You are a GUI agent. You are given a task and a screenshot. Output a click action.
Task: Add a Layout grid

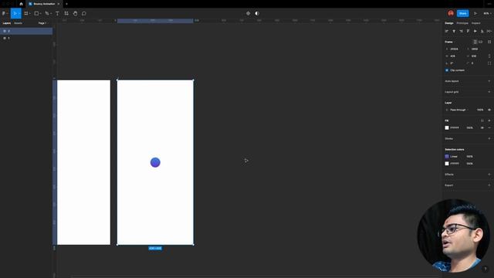pos(489,92)
